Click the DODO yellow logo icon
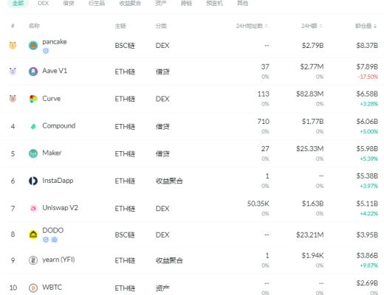 pyautogui.click(x=33, y=235)
